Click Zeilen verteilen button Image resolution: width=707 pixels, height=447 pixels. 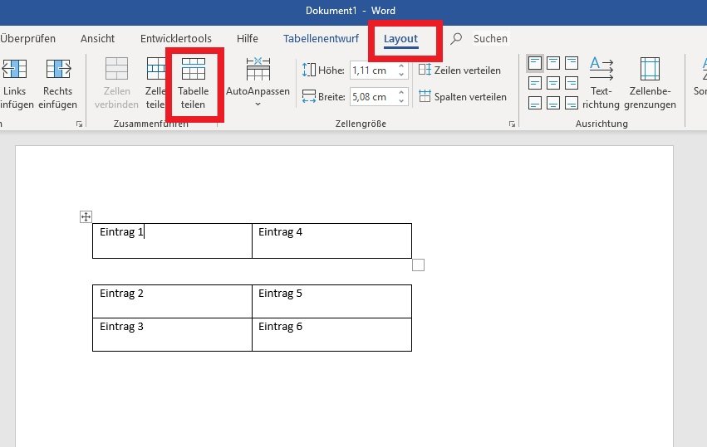coord(459,70)
